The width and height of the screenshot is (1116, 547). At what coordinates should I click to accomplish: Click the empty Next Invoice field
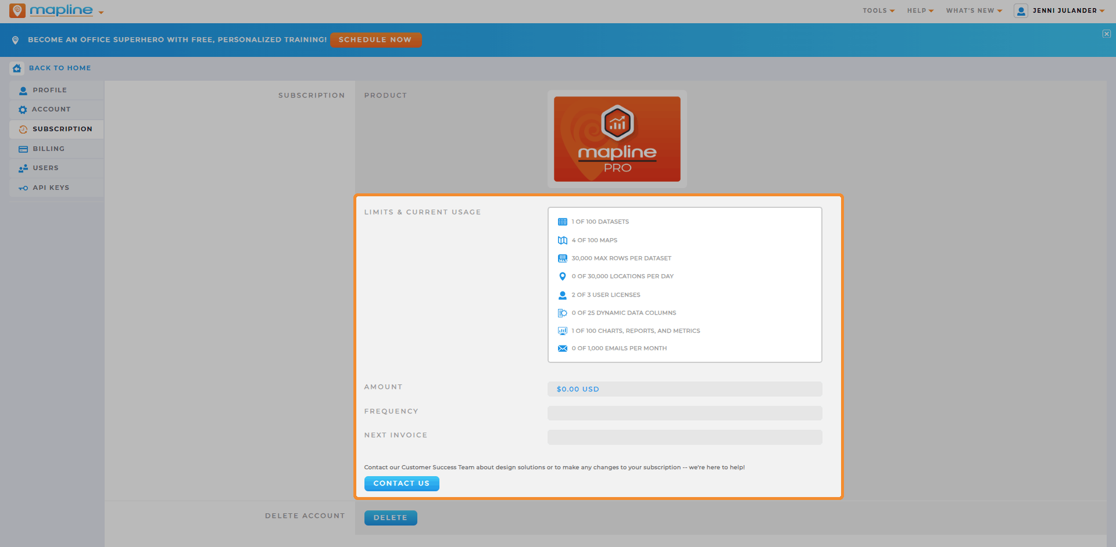click(685, 437)
